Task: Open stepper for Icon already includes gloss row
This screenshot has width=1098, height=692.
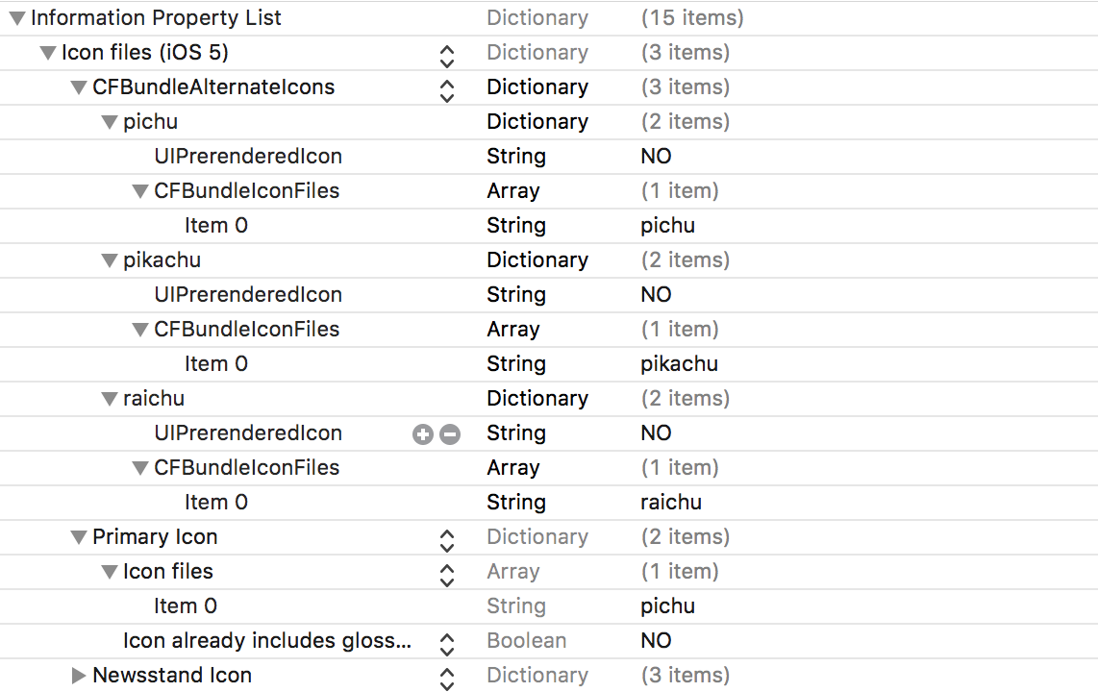Action: (446, 643)
